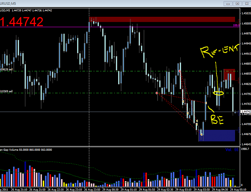
Task: Click the '29 Aug 02:30' time axis label
Action: 165,190
